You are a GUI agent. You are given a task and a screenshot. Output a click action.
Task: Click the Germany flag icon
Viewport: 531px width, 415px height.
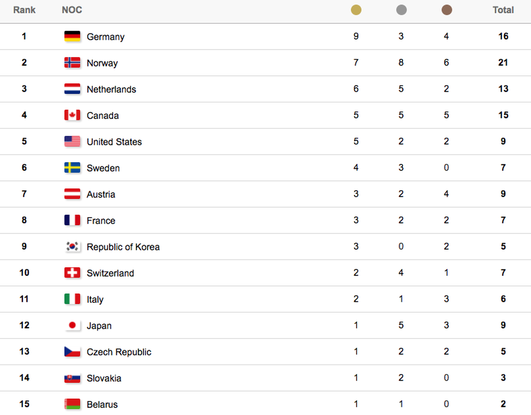tap(72, 36)
